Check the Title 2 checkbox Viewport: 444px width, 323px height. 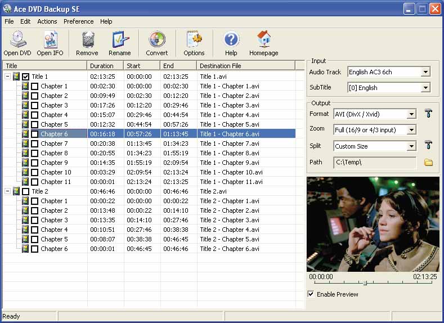click(26, 192)
